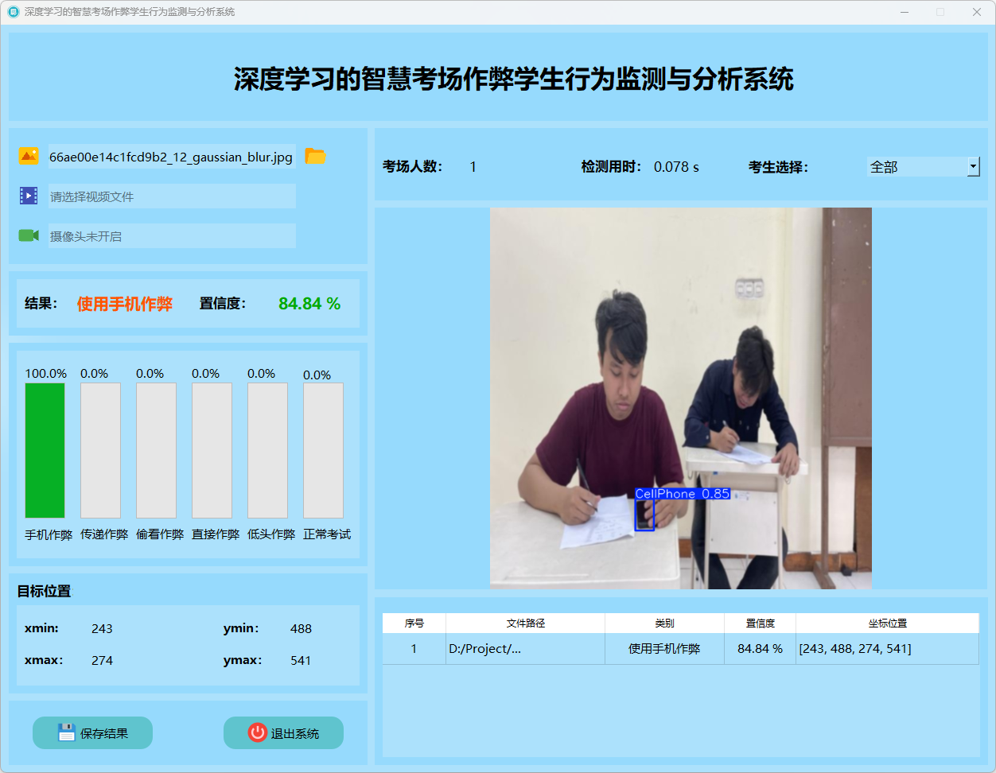Open the yellow folder browse icon
Image resolution: width=996 pixels, height=773 pixels.
coord(316,157)
